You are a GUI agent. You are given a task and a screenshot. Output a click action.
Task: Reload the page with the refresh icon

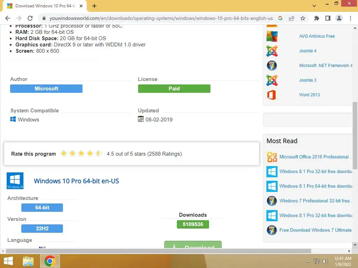coord(30,18)
